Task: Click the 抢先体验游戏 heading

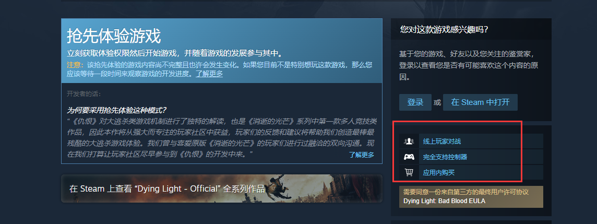Action: pos(114,36)
